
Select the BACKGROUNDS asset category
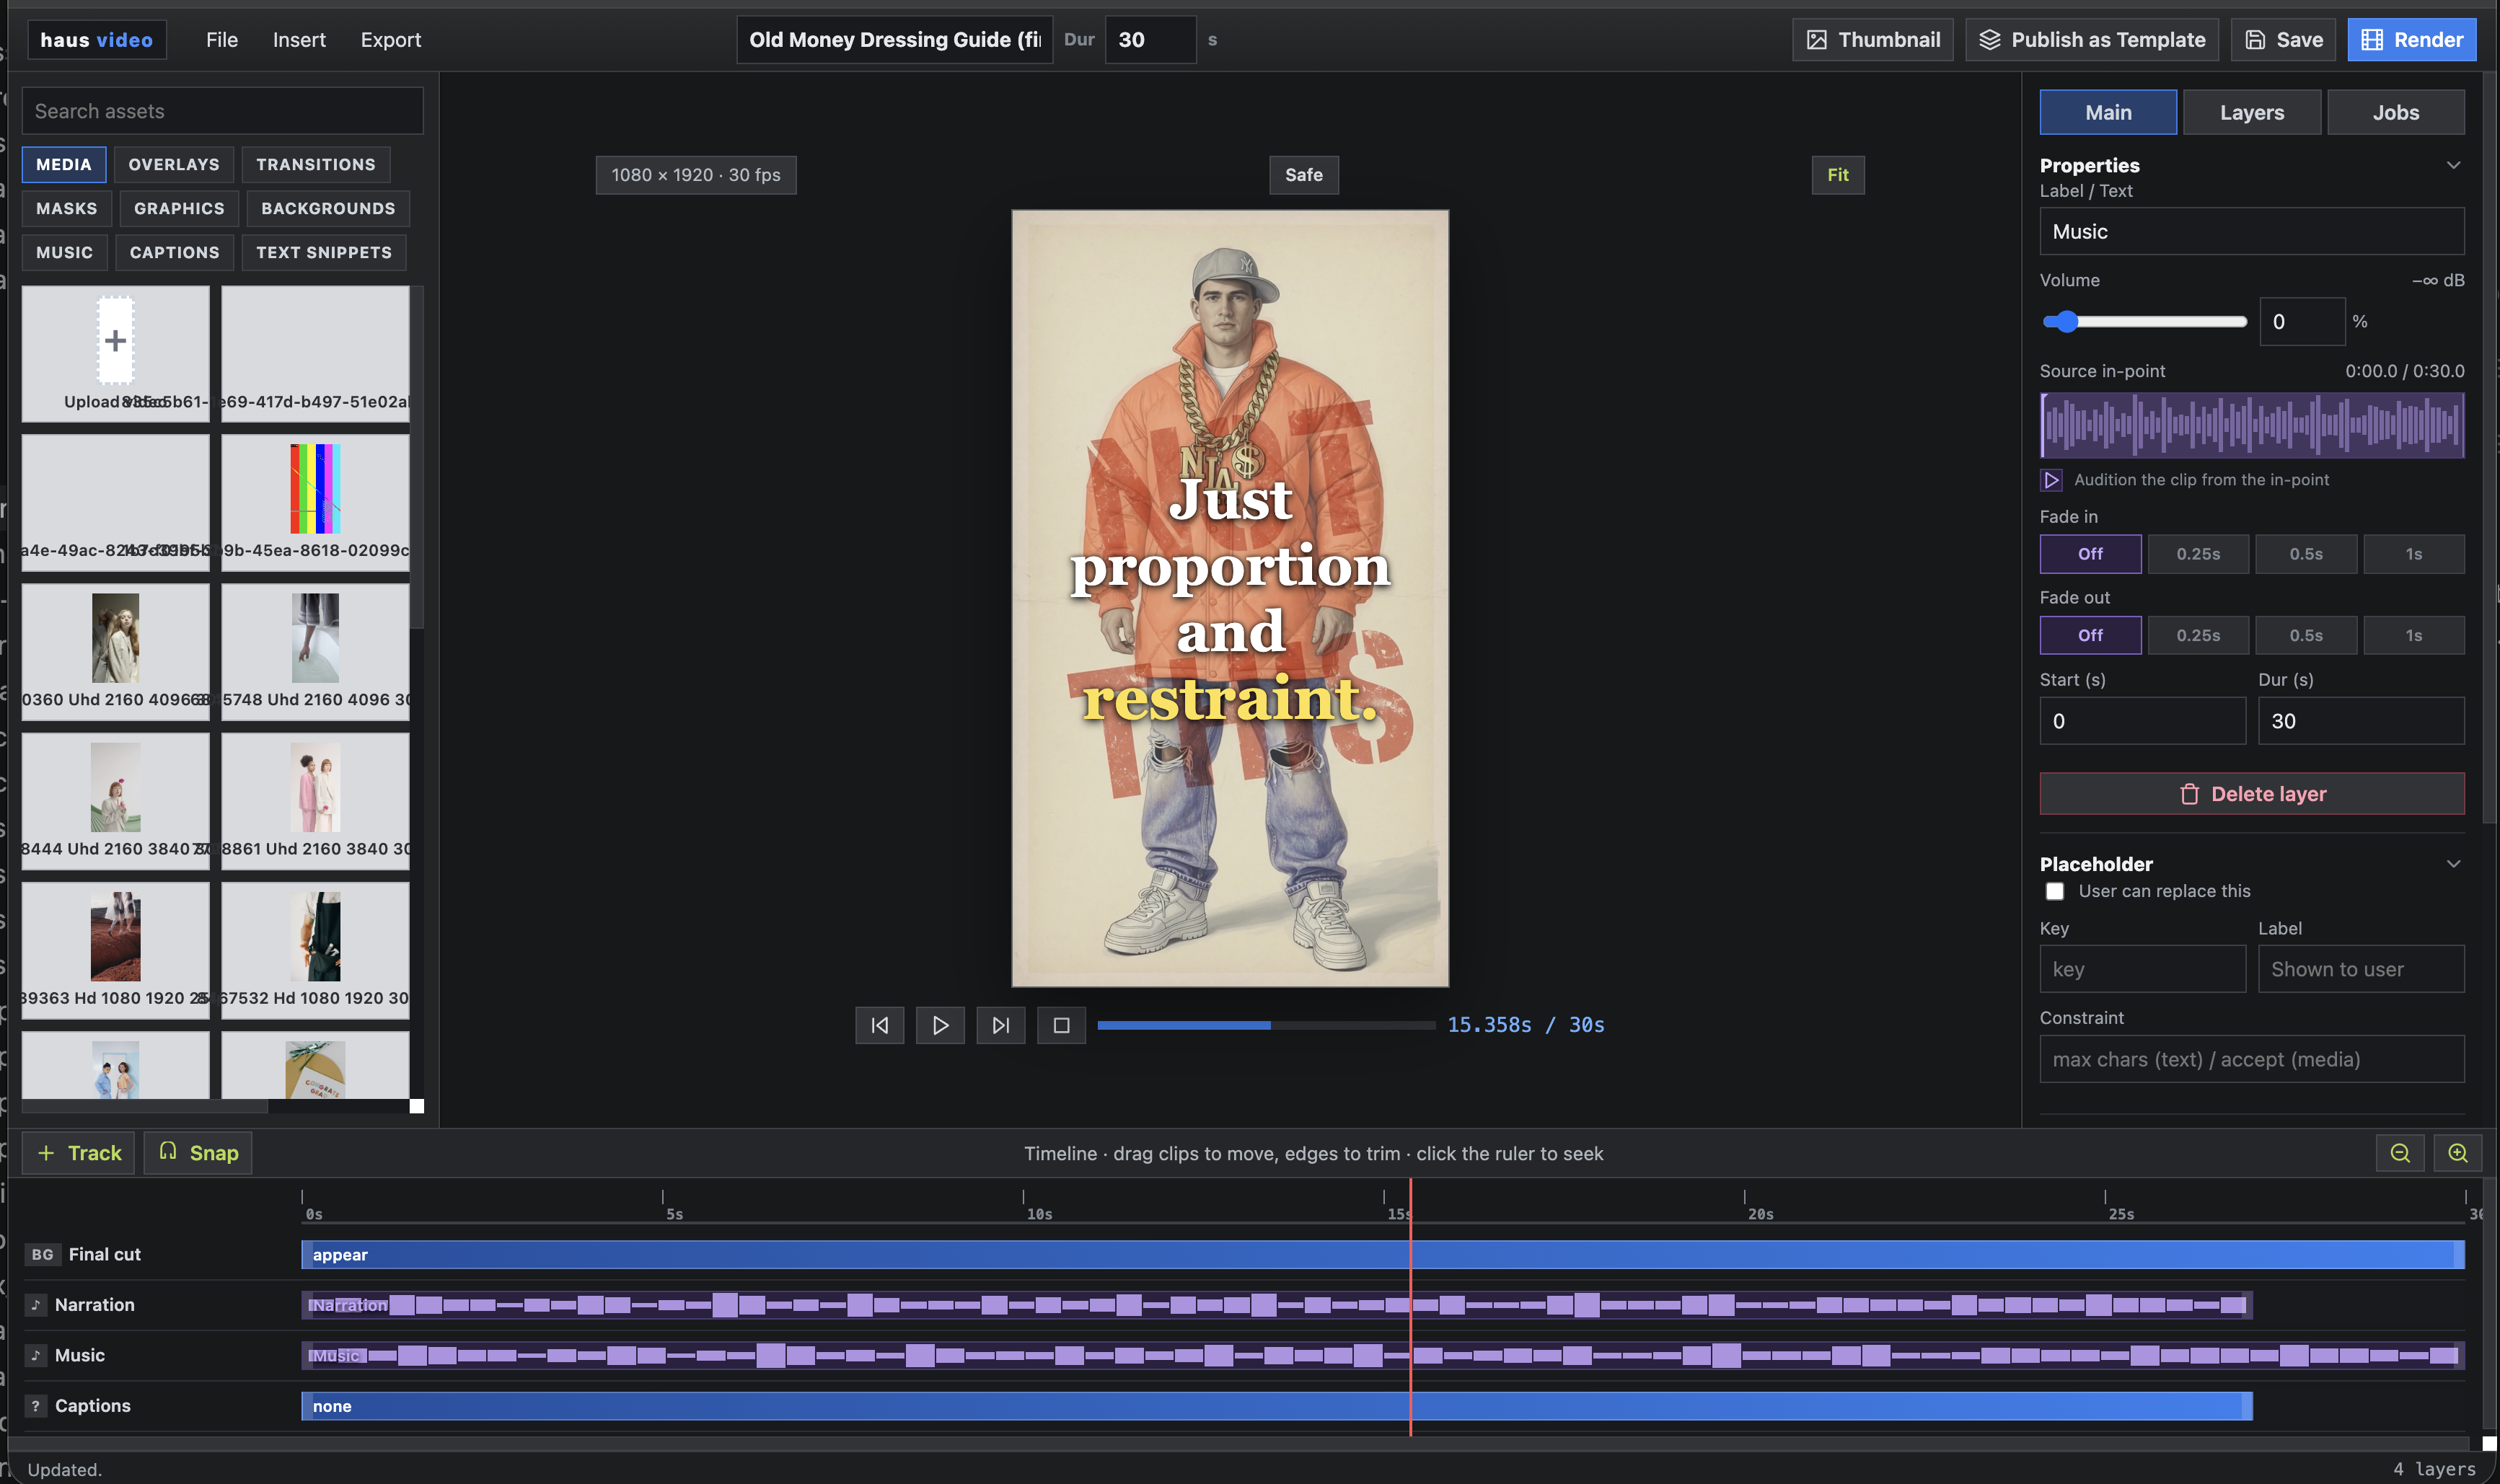point(328,209)
